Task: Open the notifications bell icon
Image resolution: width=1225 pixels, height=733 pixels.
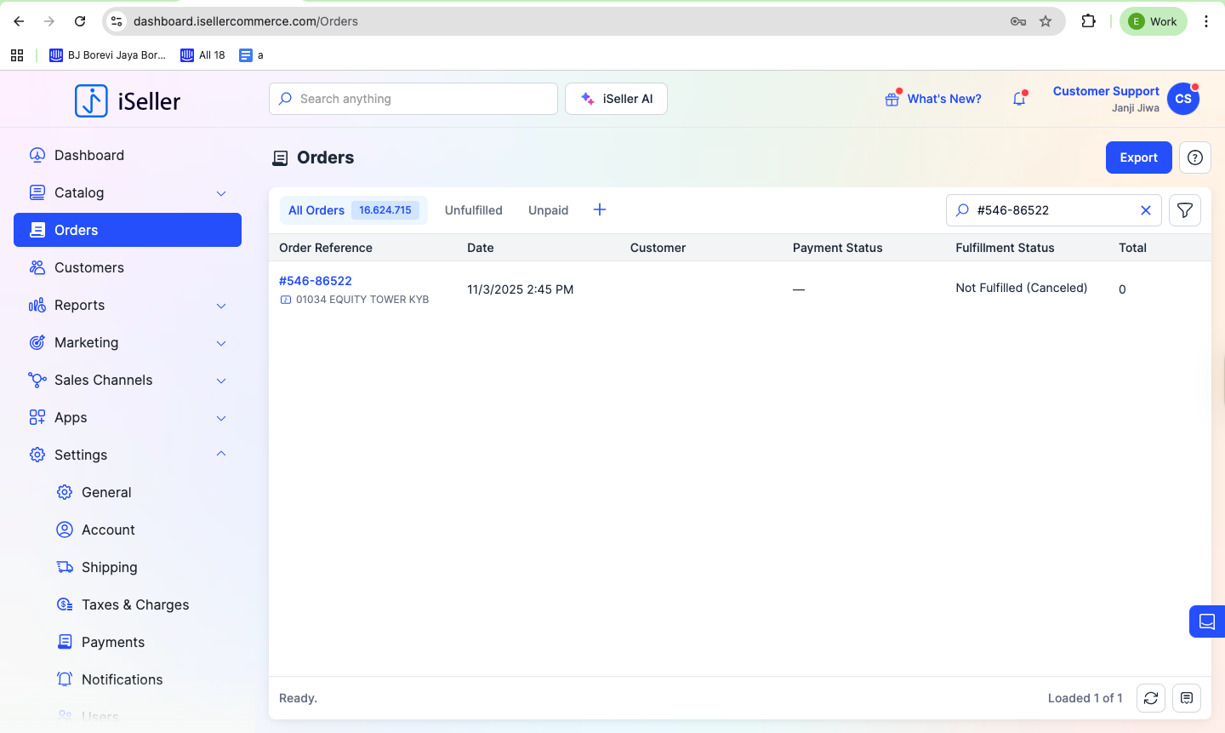Action: 1019,99
